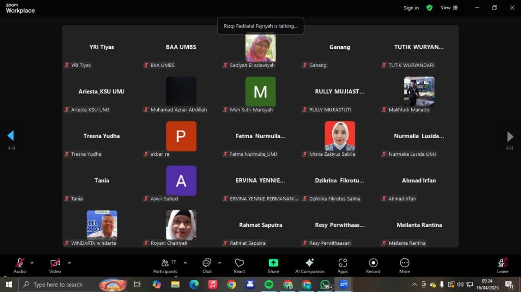Click the TUTIK WURYANDARI participant tile

(x=419, y=47)
